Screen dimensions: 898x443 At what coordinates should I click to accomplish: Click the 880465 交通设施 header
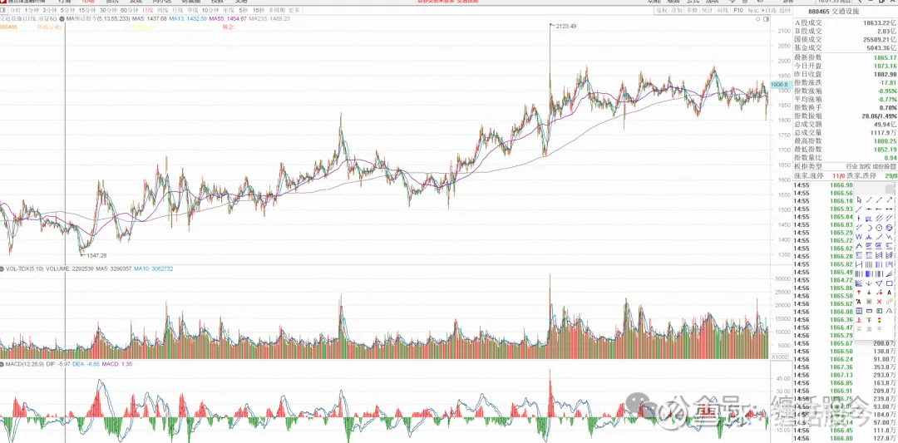833,12
